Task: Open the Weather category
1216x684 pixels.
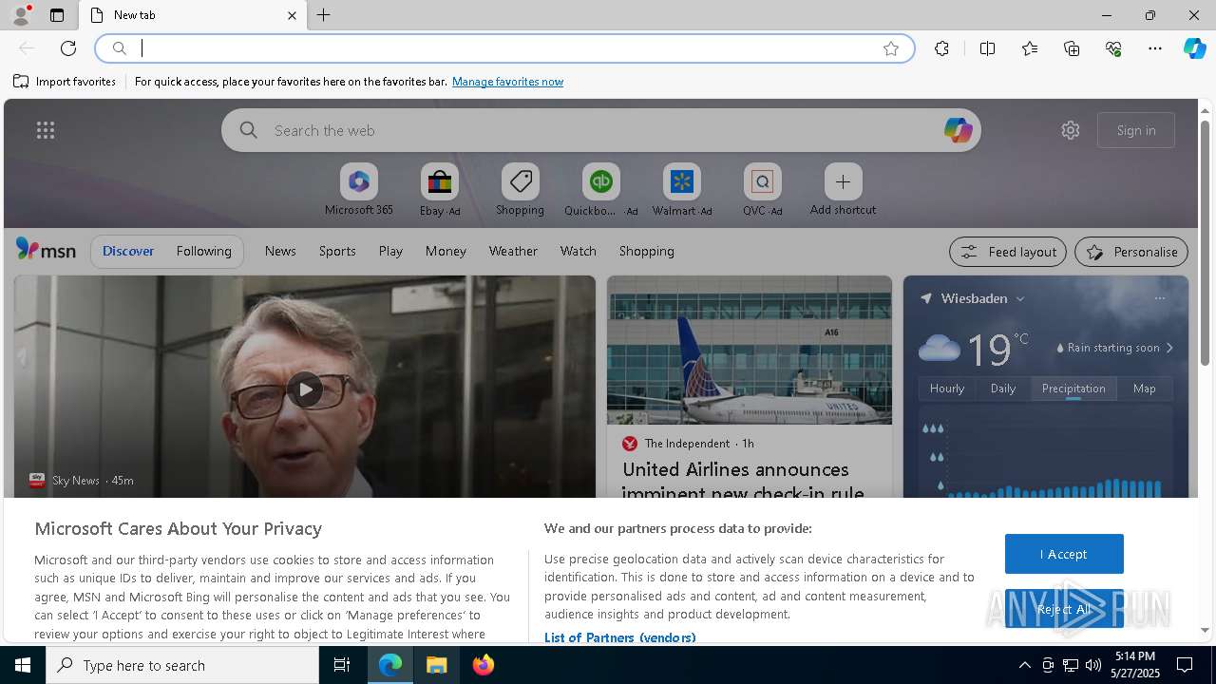Action: click(x=513, y=251)
